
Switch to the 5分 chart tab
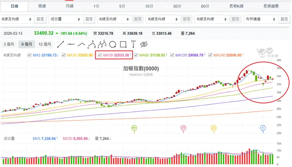pyautogui.click(x=122, y=6)
